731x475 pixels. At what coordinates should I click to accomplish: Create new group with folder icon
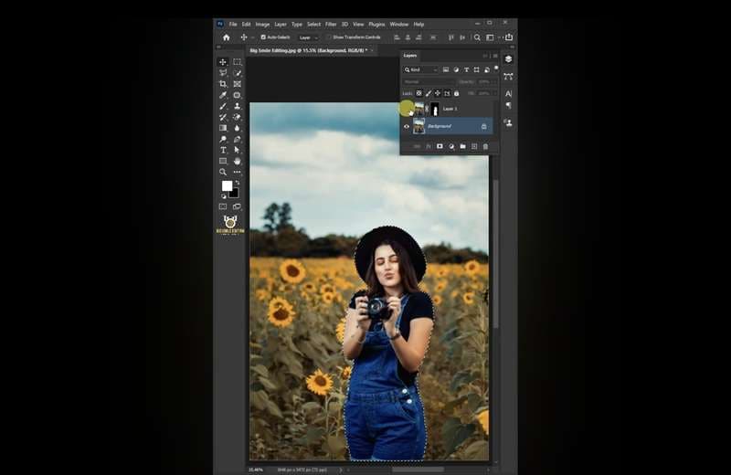pyautogui.click(x=462, y=146)
